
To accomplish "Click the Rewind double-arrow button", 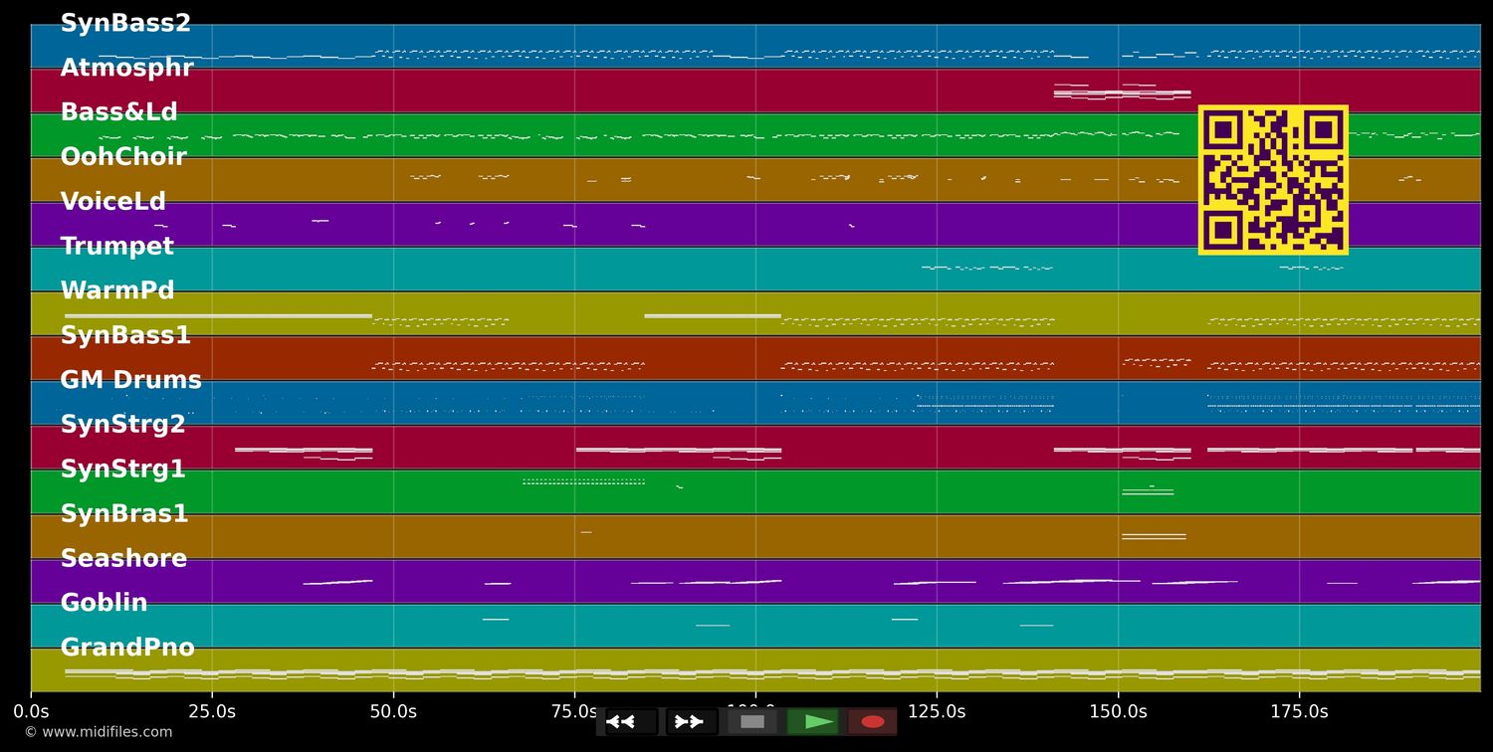I will point(631,722).
